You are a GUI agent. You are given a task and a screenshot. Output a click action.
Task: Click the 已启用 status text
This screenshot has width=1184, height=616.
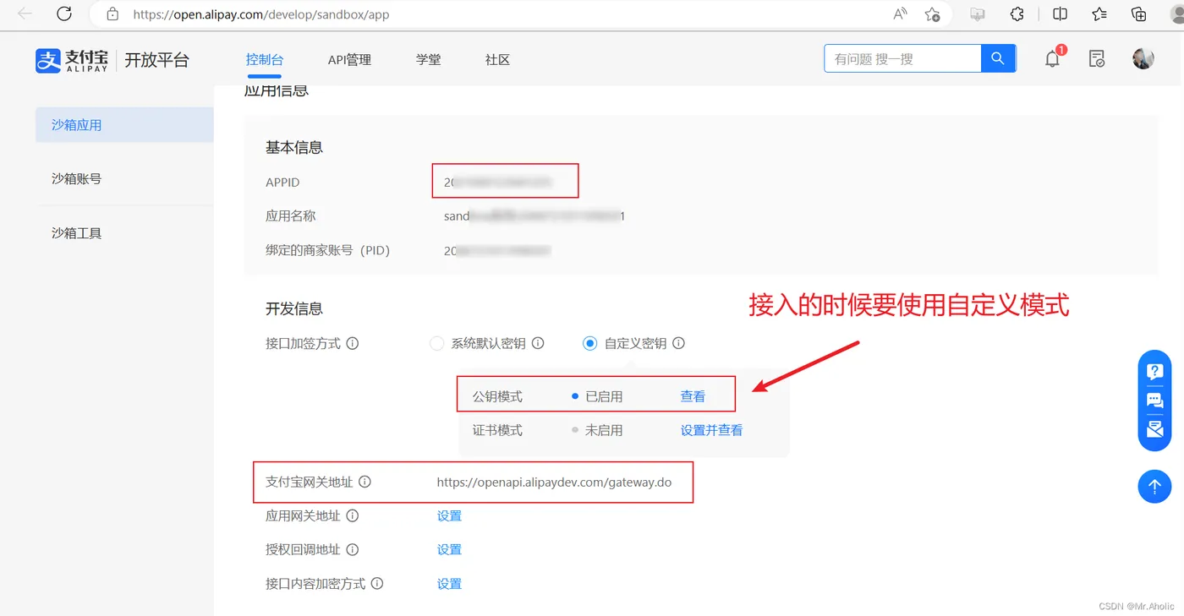[604, 396]
